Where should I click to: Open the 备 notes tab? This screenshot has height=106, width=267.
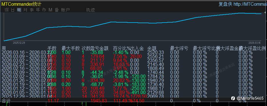tap(57, 10)
